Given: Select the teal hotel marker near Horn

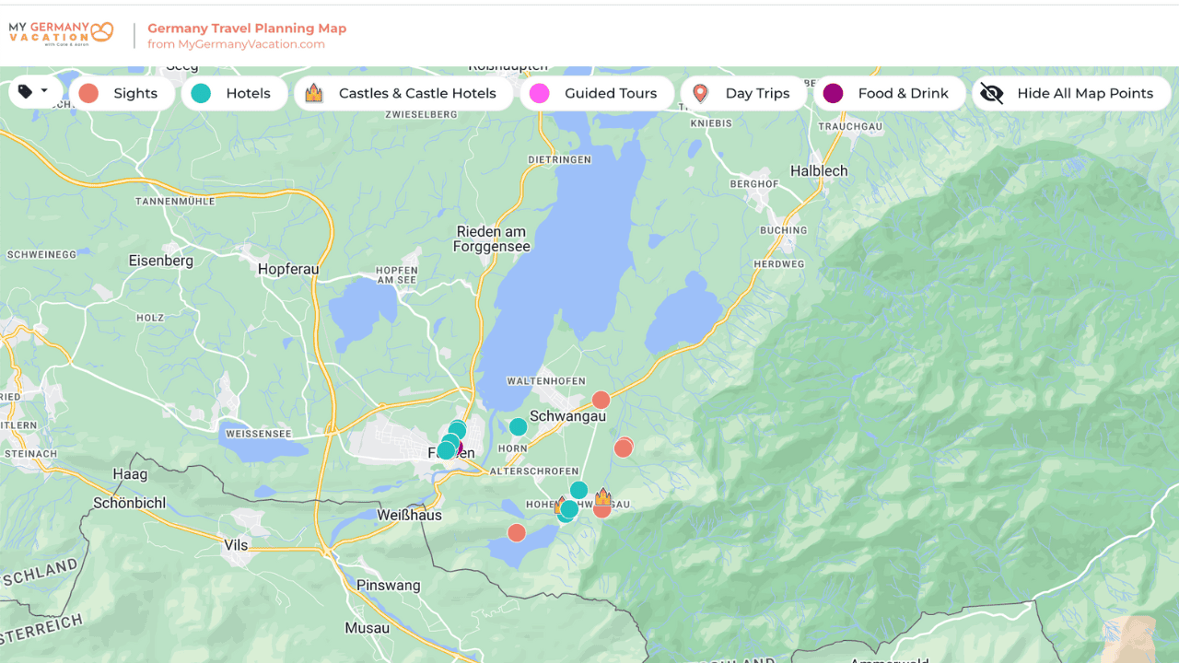Looking at the screenshot, I should coord(519,426).
